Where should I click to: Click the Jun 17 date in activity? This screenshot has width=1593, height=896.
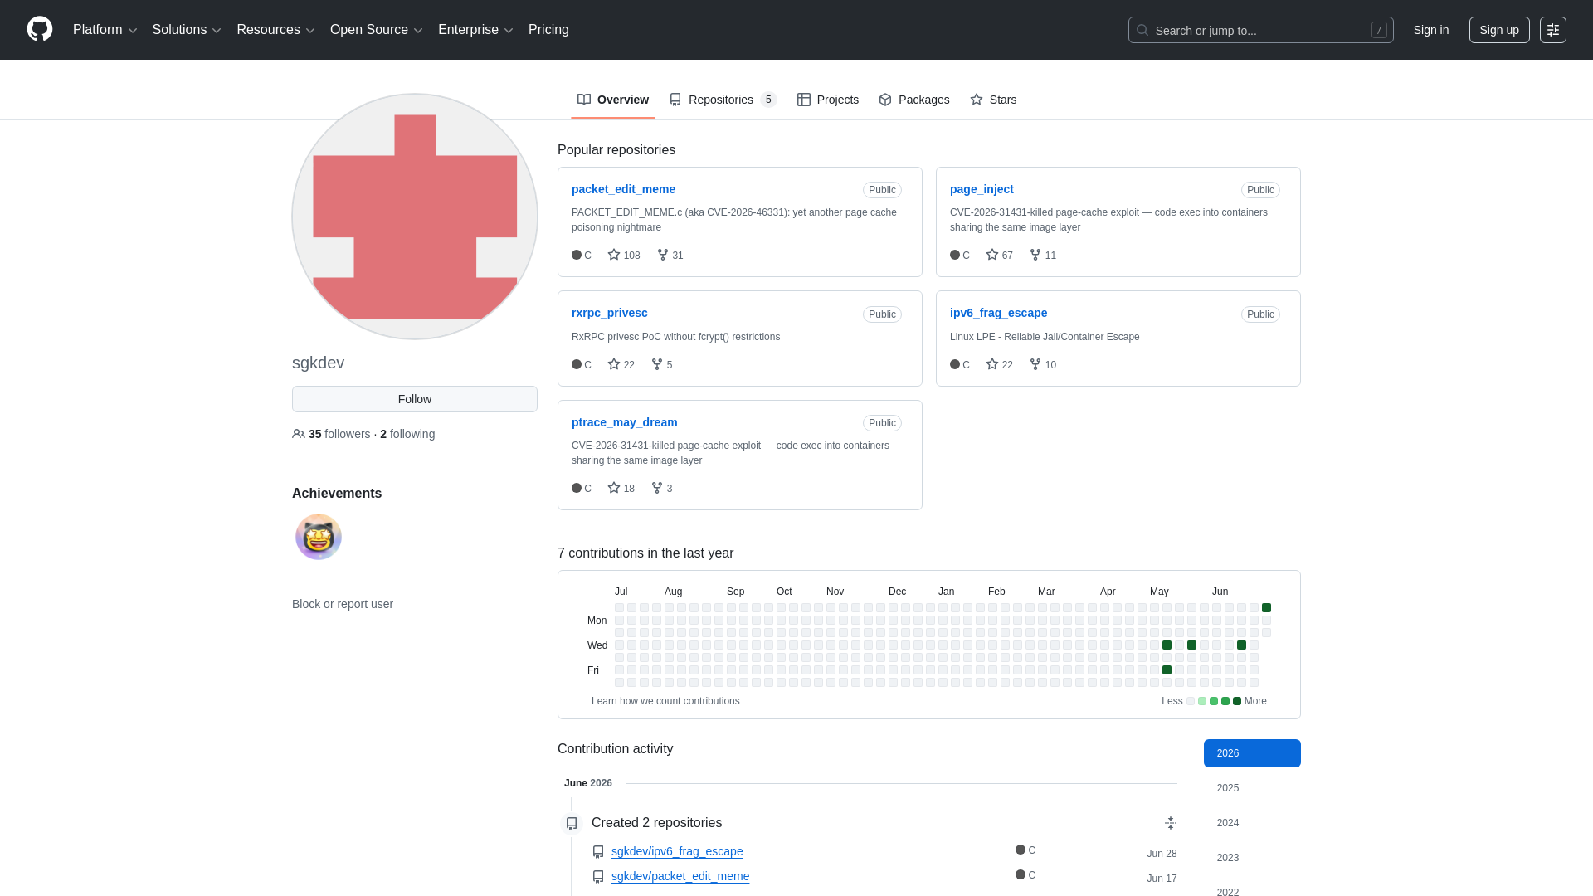[x=1162, y=879]
